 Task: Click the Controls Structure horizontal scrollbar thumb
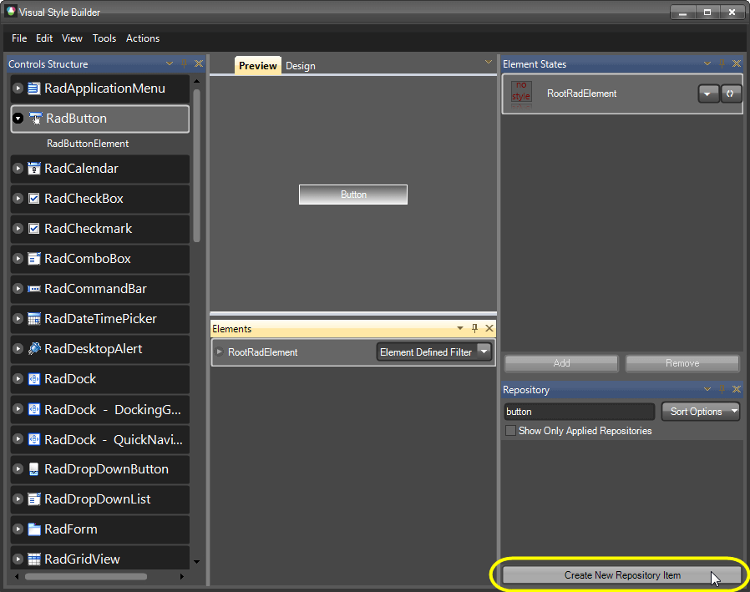[86, 577]
